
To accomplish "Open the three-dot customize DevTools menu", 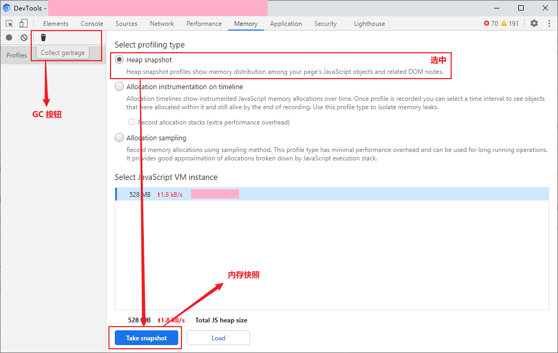I will (x=549, y=24).
